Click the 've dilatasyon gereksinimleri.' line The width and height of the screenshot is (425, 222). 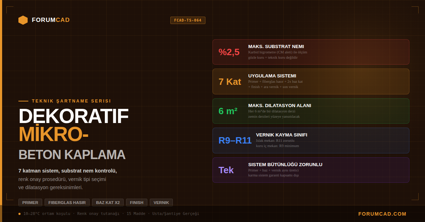(x=51, y=187)
